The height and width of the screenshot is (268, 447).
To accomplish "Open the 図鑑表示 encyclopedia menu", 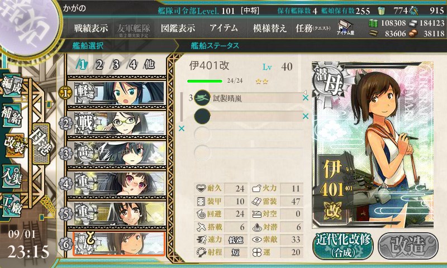I will click(x=178, y=28).
